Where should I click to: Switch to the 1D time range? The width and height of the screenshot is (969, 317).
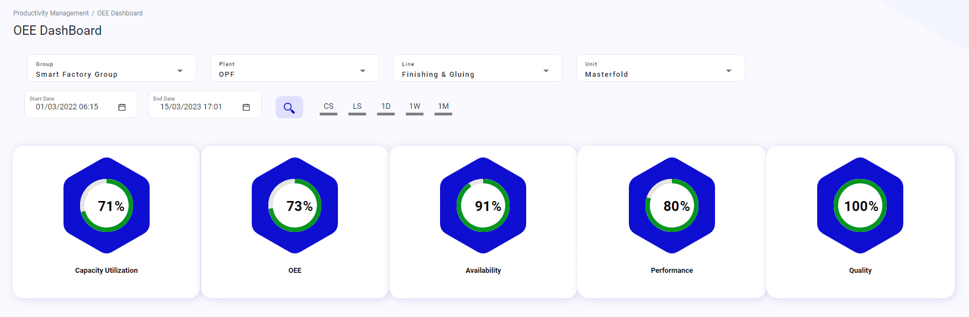(x=386, y=107)
